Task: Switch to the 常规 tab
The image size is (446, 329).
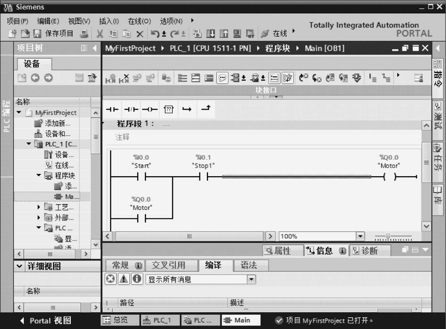Action: click(125, 265)
